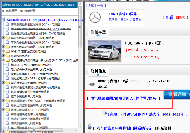Click document icon of 电子换档杆模块控制单元
This screenshot has height=133, width=190.
7,69
